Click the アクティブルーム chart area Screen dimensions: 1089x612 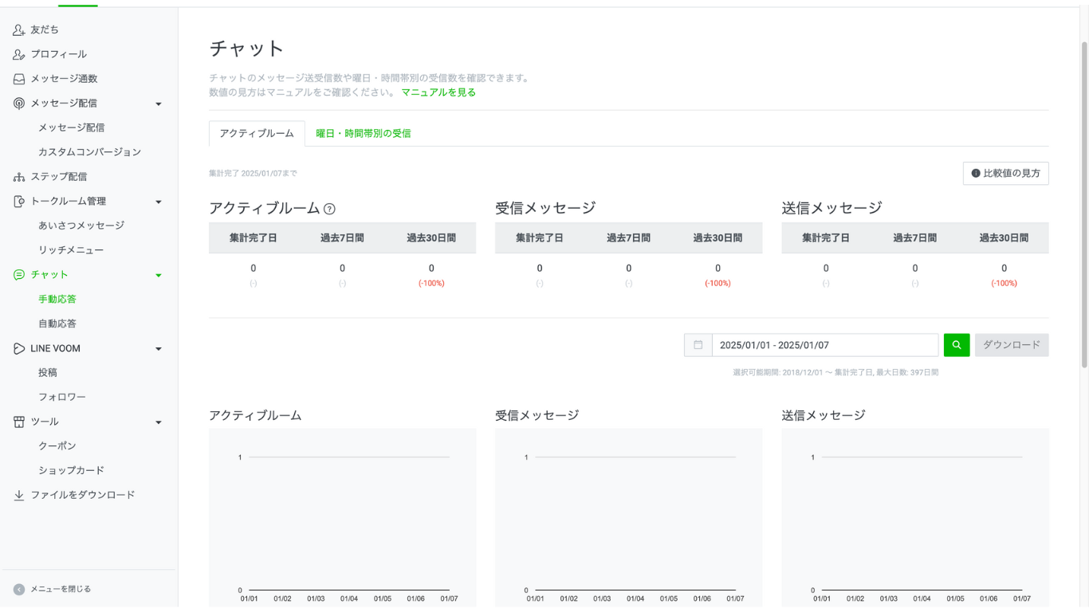point(343,518)
